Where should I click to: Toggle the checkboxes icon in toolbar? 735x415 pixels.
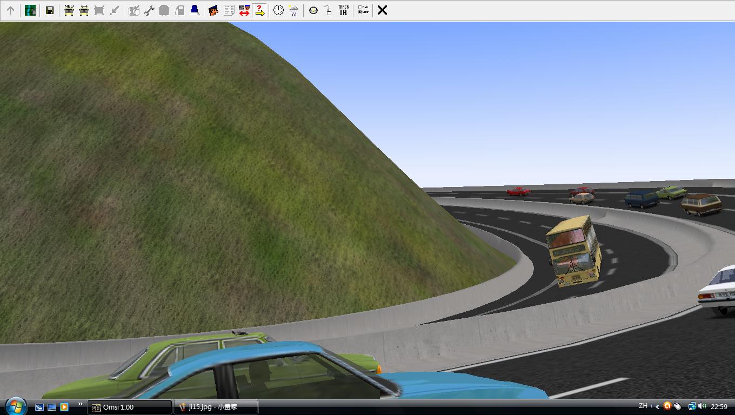pos(363,10)
